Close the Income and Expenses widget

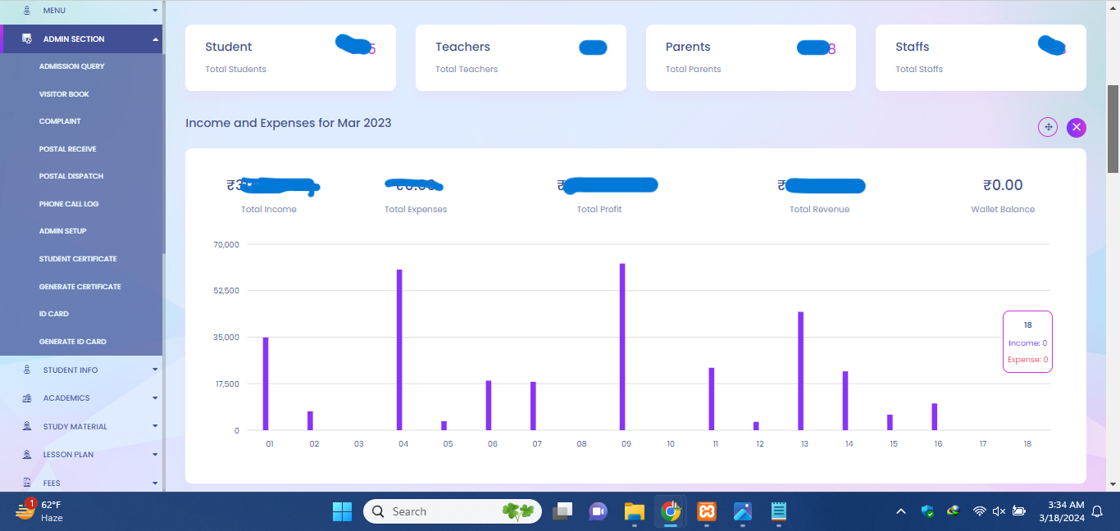(x=1076, y=127)
